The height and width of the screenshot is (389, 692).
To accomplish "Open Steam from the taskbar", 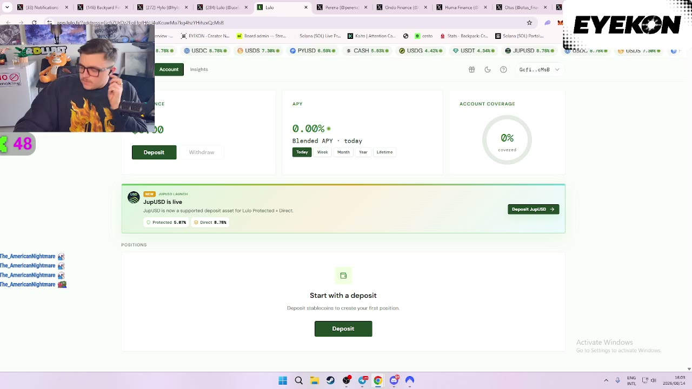I will coord(330,380).
